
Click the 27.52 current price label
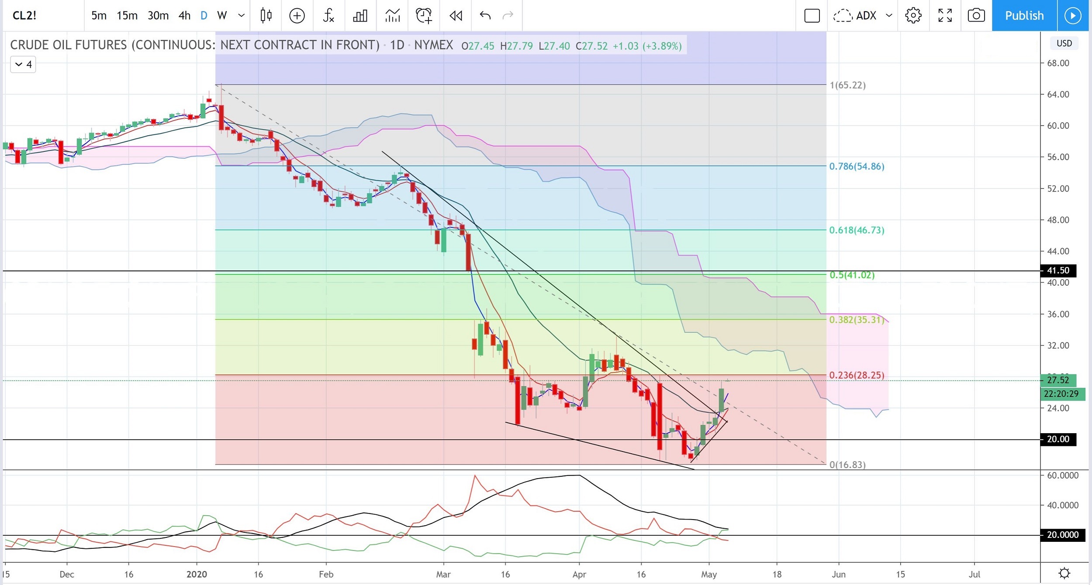(1058, 380)
